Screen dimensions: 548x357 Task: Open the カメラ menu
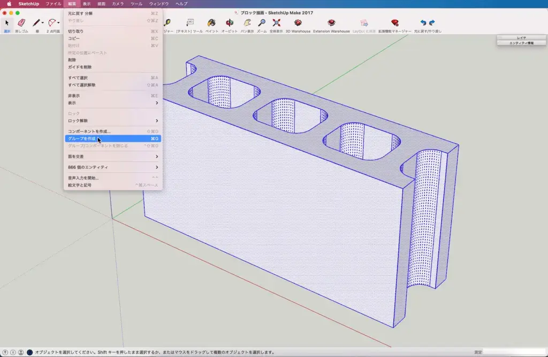[x=118, y=4]
